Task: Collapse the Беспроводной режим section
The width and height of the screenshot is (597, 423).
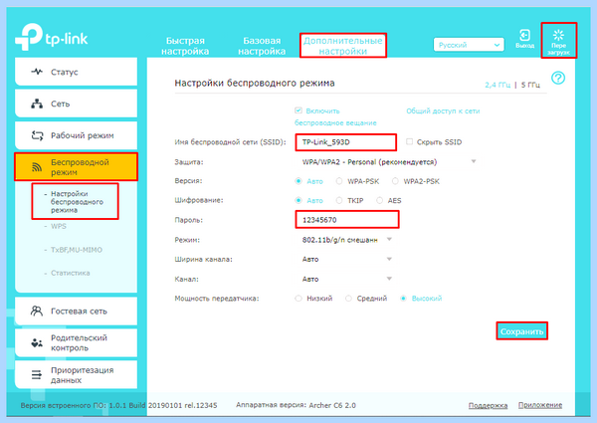Action: 77,167
